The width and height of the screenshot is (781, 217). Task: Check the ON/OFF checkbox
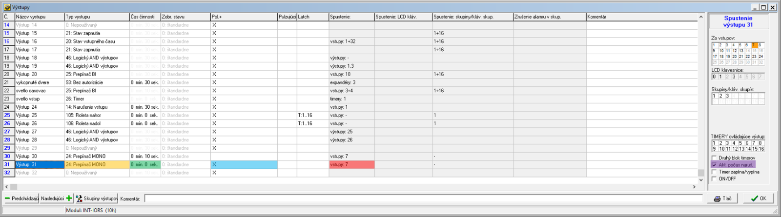[714, 179]
